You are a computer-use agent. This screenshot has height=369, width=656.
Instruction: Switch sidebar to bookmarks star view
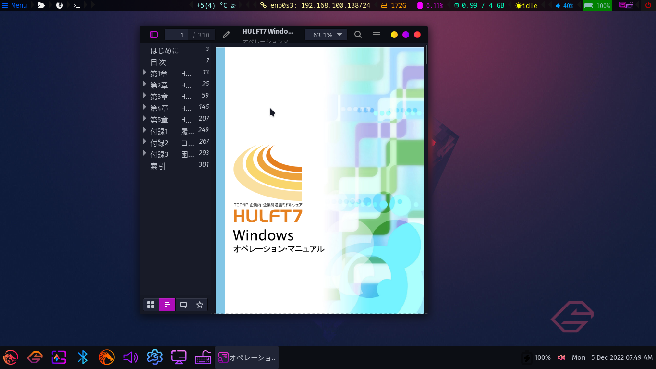point(200,305)
